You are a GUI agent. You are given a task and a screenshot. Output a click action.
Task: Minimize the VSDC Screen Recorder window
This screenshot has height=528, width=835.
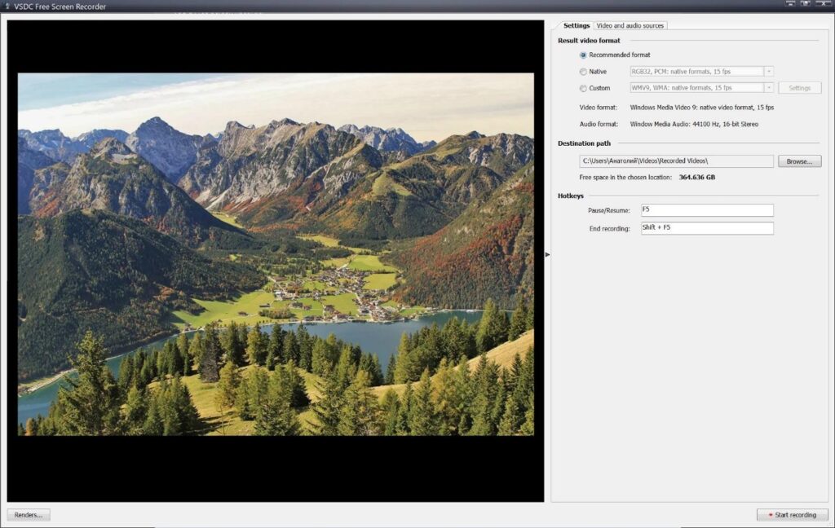tap(790, 4)
